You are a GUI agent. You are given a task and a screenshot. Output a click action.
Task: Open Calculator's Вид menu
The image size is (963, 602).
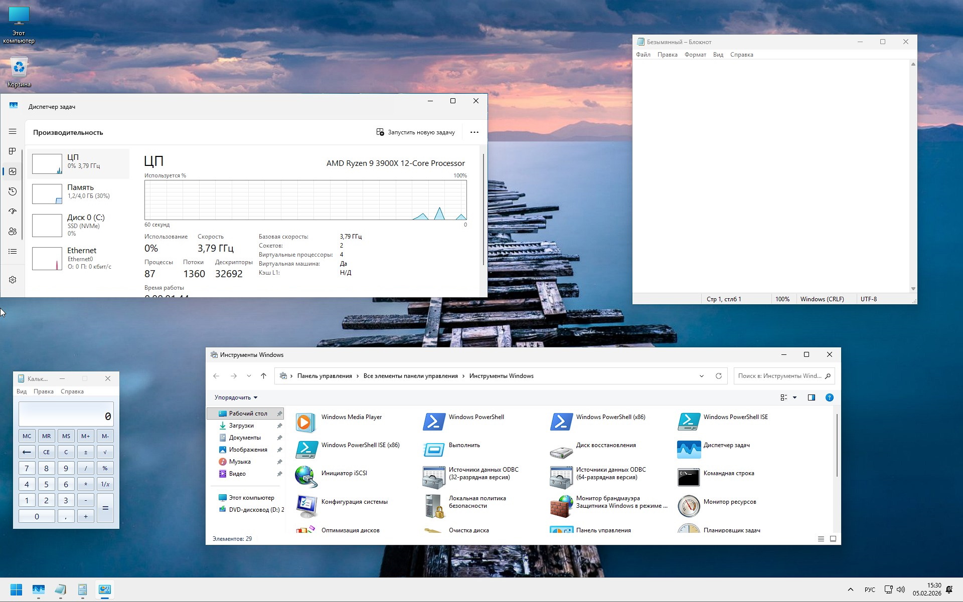point(22,391)
